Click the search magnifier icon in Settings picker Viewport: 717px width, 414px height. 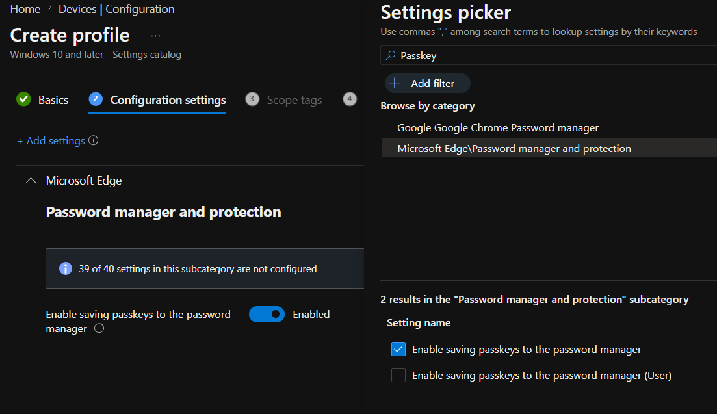(391, 56)
